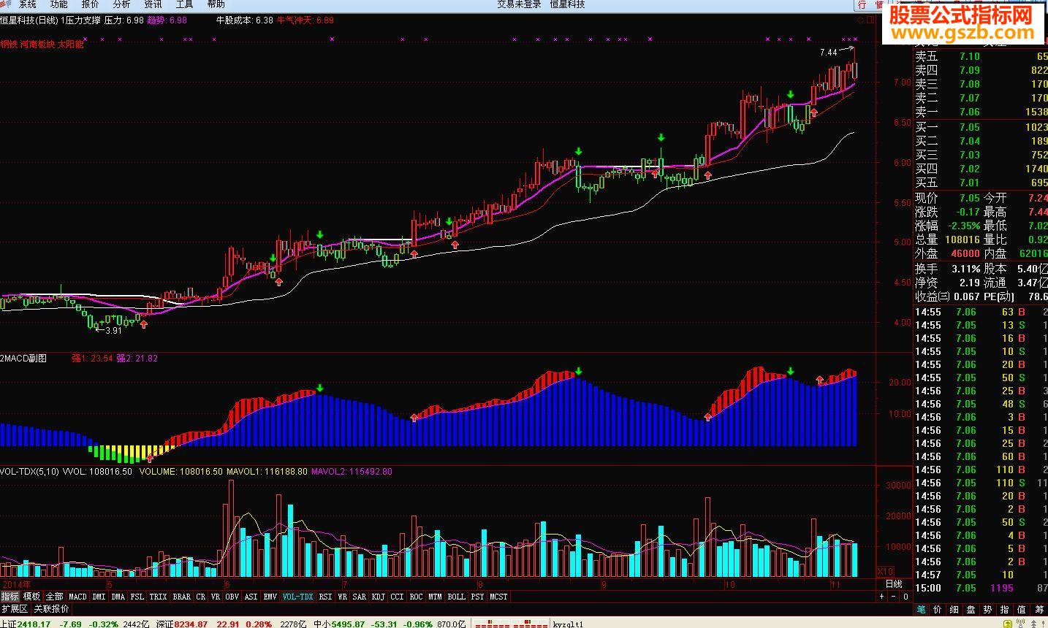Select the 值 value tab
1048x628 pixels.
click(x=1022, y=609)
